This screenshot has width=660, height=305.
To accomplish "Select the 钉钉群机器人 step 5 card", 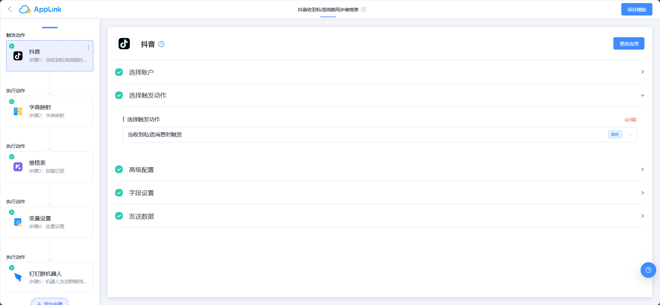I will [x=50, y=277].
